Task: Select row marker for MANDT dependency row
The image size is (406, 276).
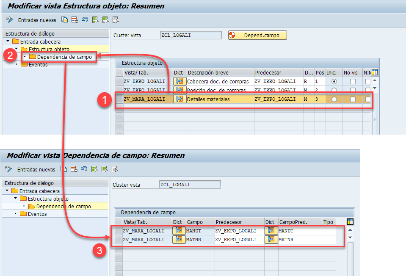Action: (x=119, y=231)
